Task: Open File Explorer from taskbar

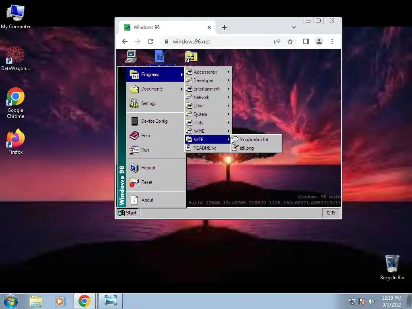Action: point(36,301)
